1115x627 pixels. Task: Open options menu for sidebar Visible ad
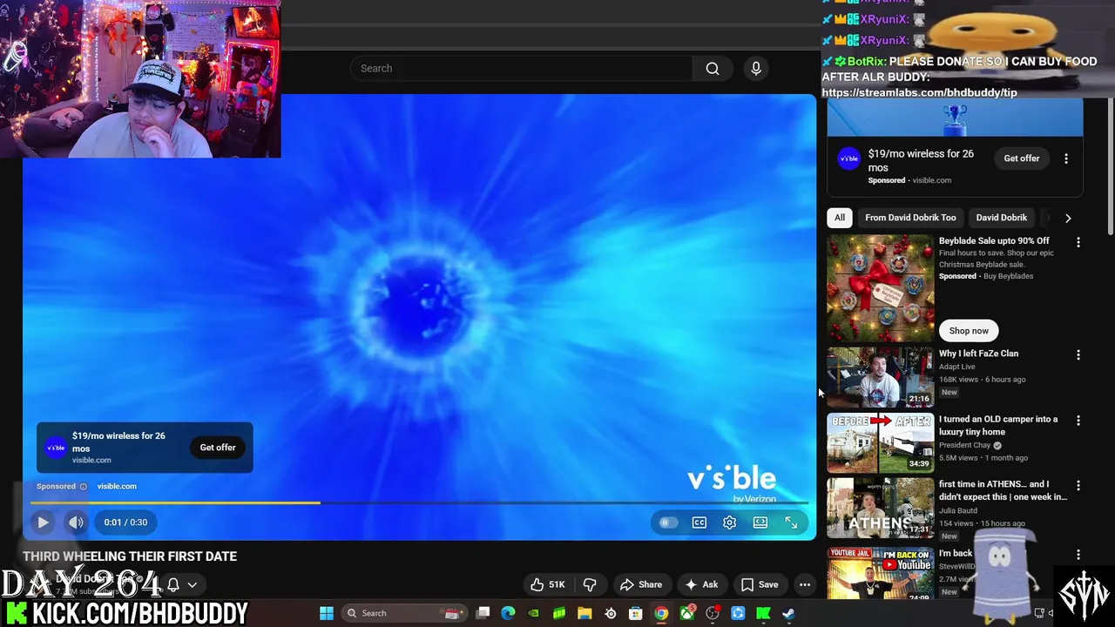[x=1066, y=158]
